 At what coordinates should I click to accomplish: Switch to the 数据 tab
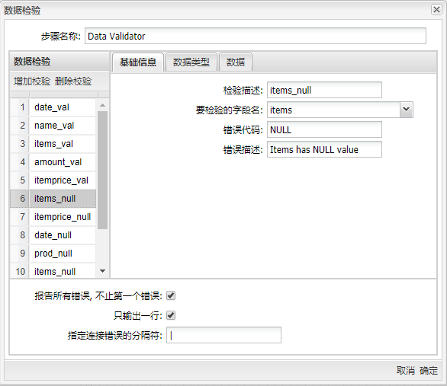click(x=236, y=62)
